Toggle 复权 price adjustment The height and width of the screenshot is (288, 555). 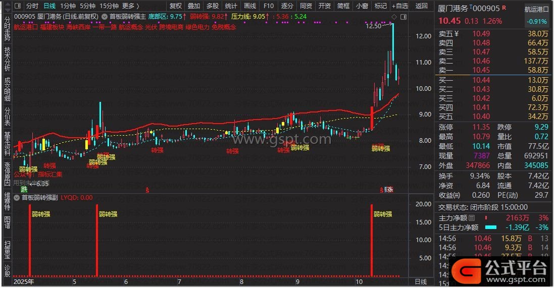point(175,6)
